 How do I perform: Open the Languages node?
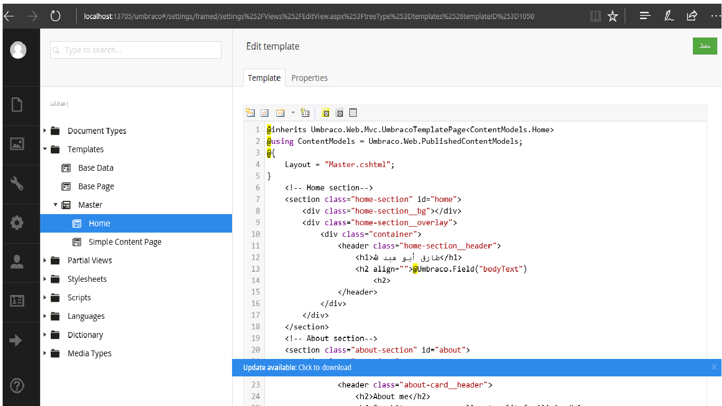(86, 316)
